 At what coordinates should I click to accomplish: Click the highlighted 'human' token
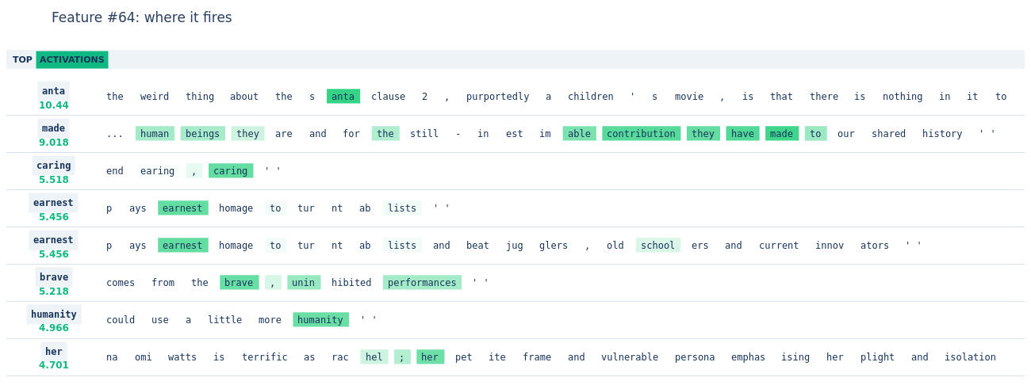pos(155,134)
